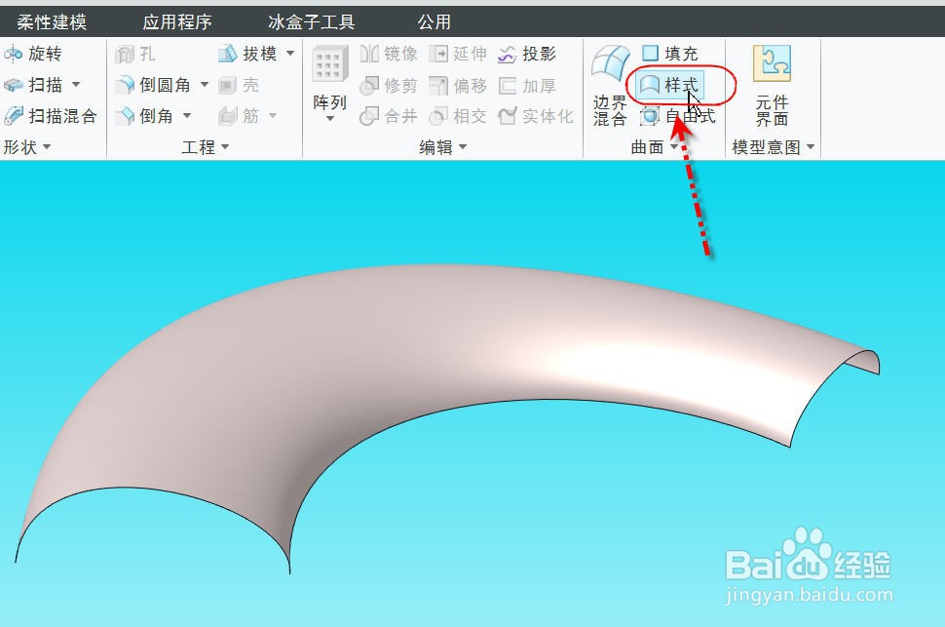Select the 扫描 (Sweep) tool
Viewport: 945px width, 627px height.
pyautogui.click(x=33, y=85)
